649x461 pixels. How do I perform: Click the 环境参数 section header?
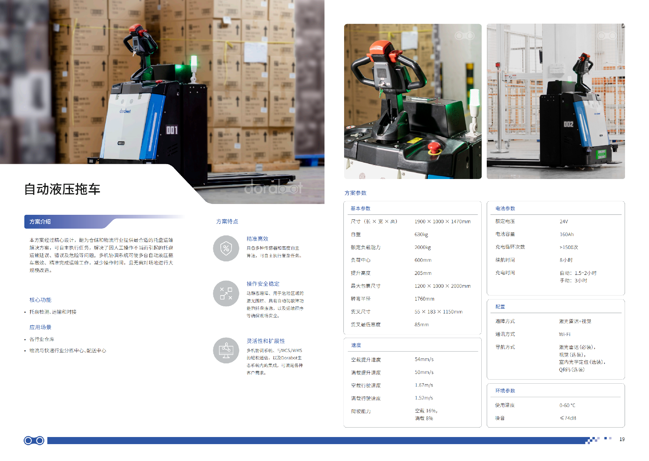pos(505,391)
